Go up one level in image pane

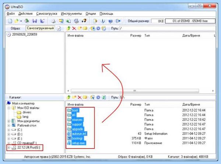pyautogui.click(x=69, y=28)
